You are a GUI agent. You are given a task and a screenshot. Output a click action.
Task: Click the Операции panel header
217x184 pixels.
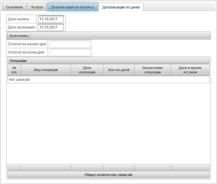108,61
